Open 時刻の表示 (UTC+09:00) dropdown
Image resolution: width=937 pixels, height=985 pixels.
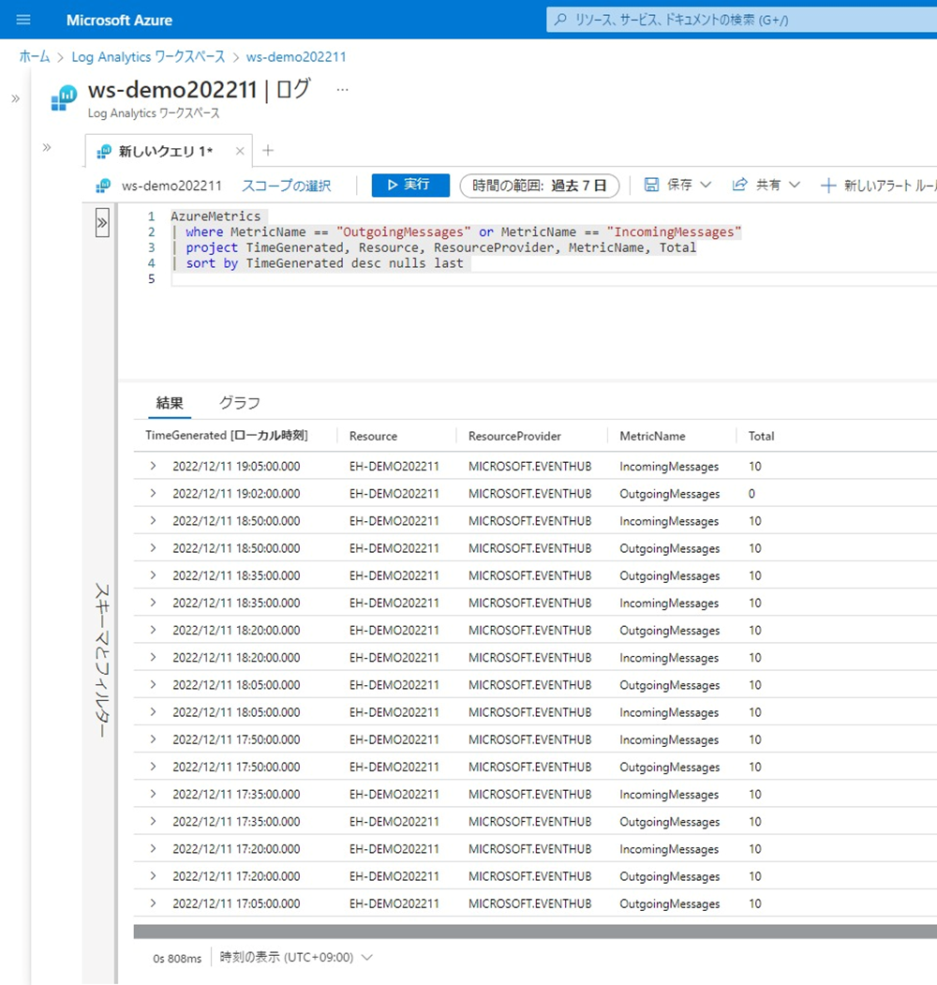pos(296,958)
